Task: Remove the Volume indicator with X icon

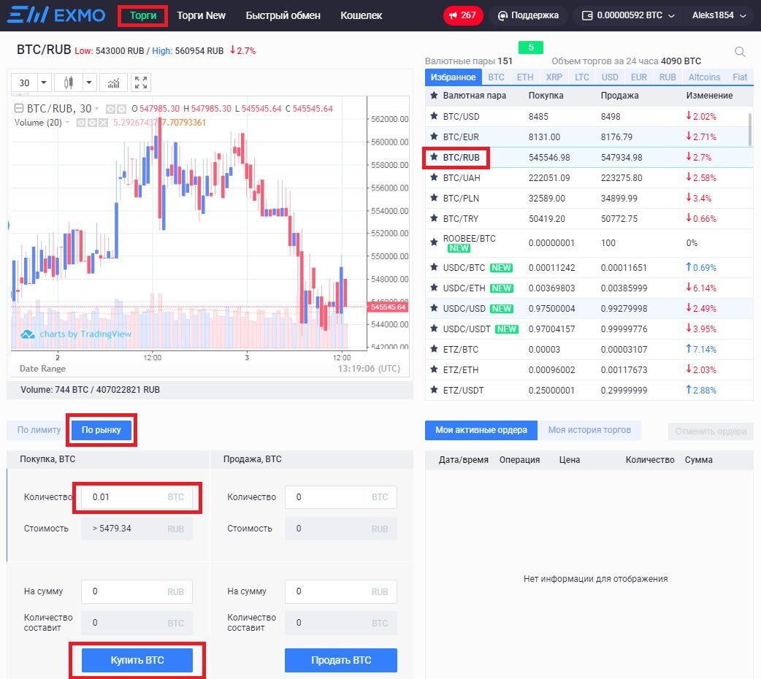Action: [103, 123]
